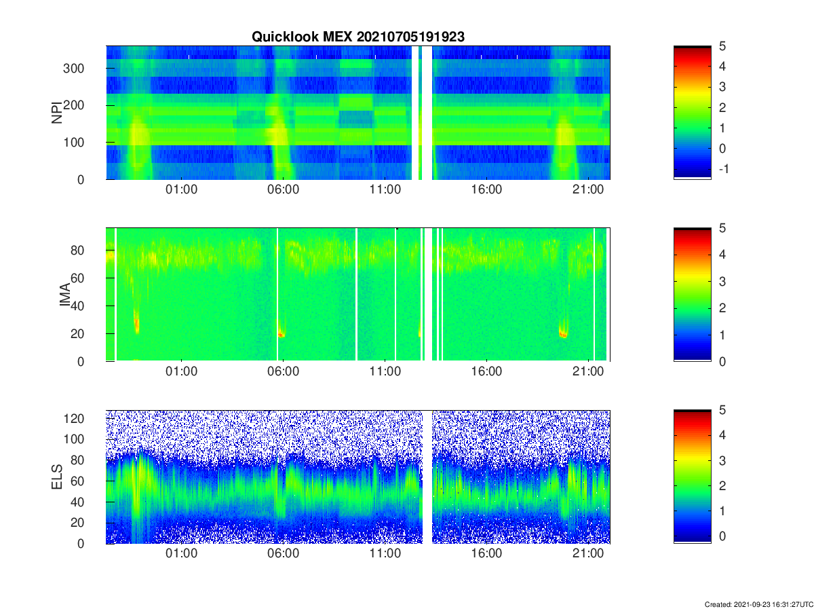Click the 06:00 time label under the IMA panel

coord(283,371)
